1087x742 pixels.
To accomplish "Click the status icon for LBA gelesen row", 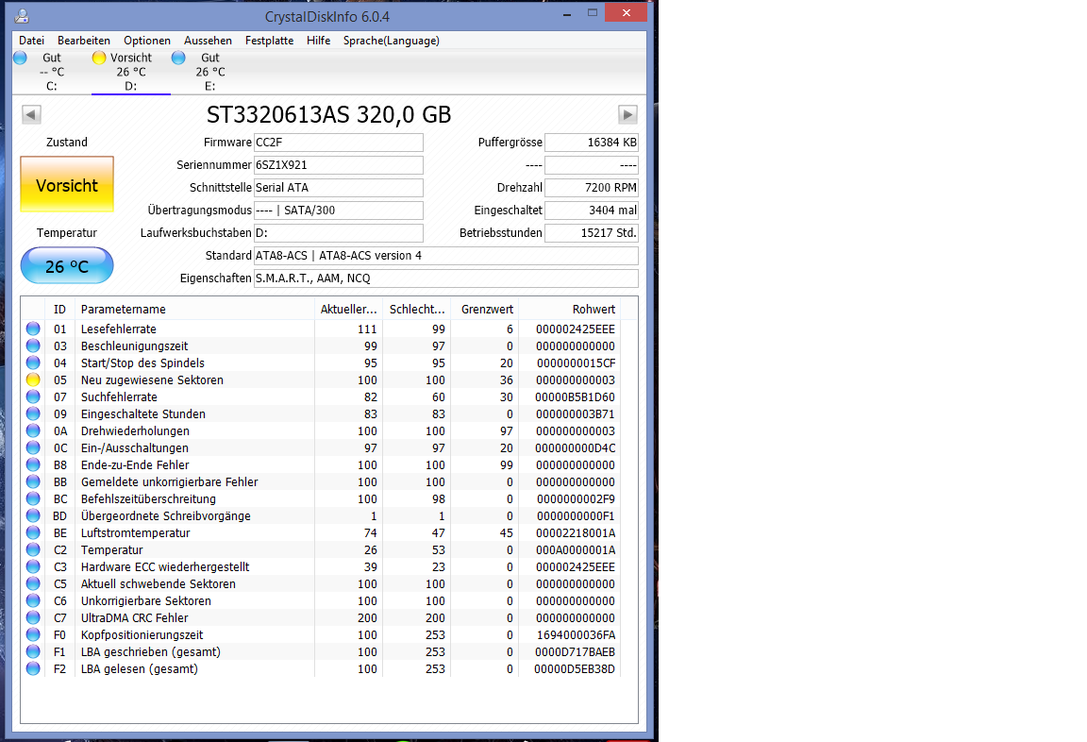I will click(x=33, y=668).
